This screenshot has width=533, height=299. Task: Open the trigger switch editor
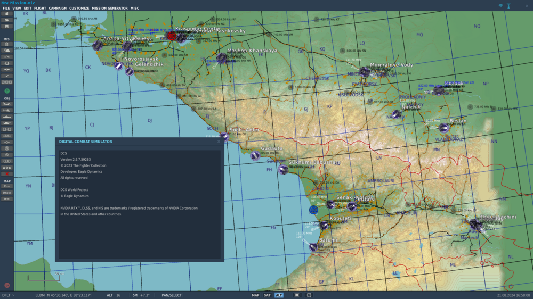click(6, 57)
